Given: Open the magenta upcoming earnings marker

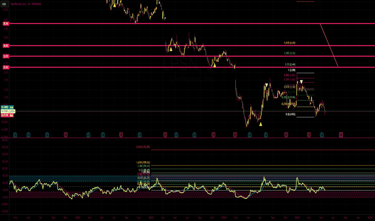Looking at the screenshot, I should coord(341,135).
